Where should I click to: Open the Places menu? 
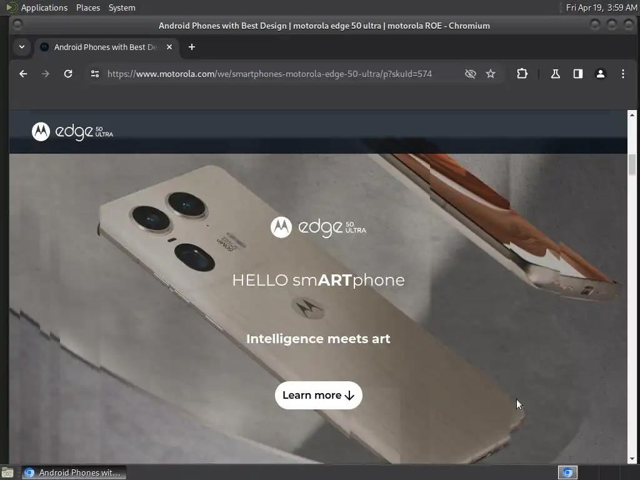[x=87, y=7]
